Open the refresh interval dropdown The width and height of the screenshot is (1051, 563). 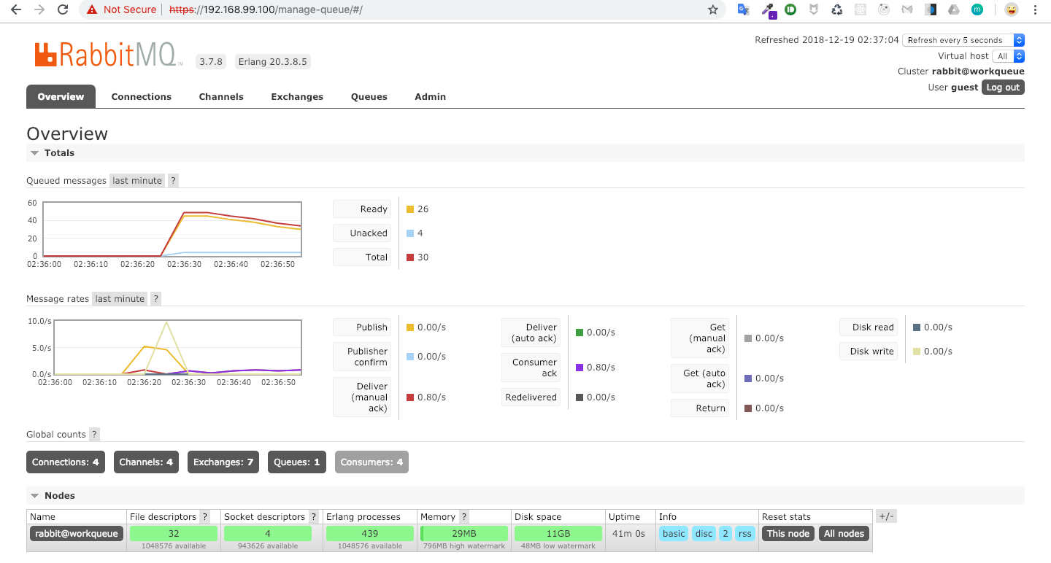tap(963, 40)
